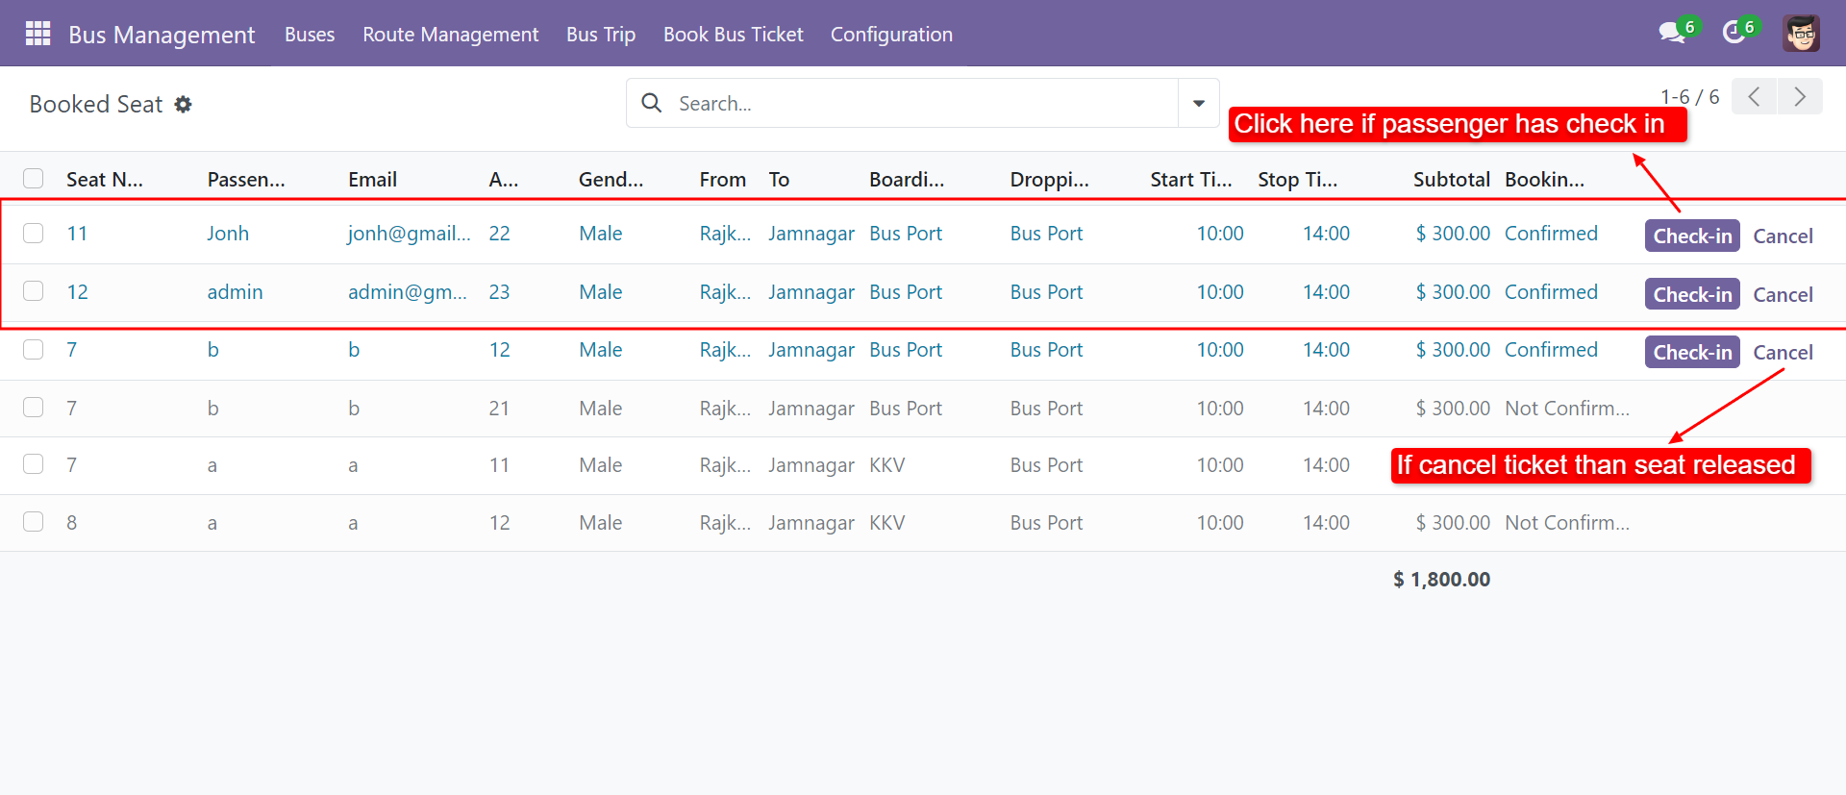The width and height of the screenshot is (1846, 795).
Task: Sort by Start Ti... column header
Action: pos(1191,180)
